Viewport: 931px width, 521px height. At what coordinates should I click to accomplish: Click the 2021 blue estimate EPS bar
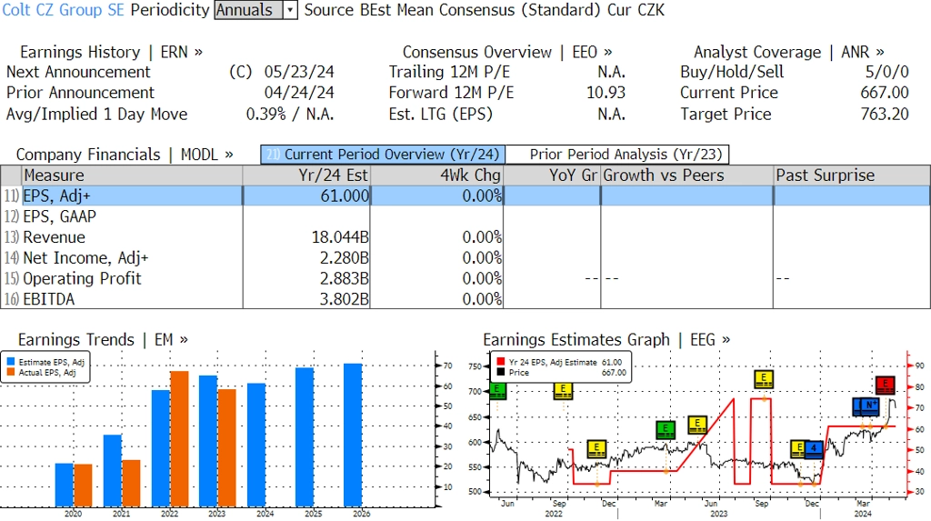tap(112, 470)
